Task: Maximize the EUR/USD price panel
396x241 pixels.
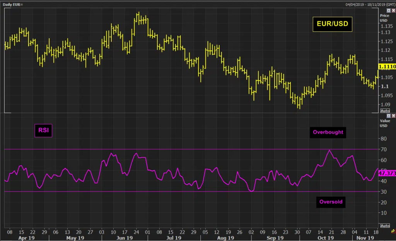Action: tap(388, 10)
